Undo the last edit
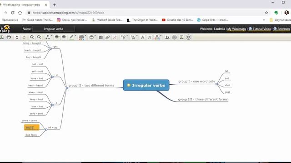 pos(17,37)
